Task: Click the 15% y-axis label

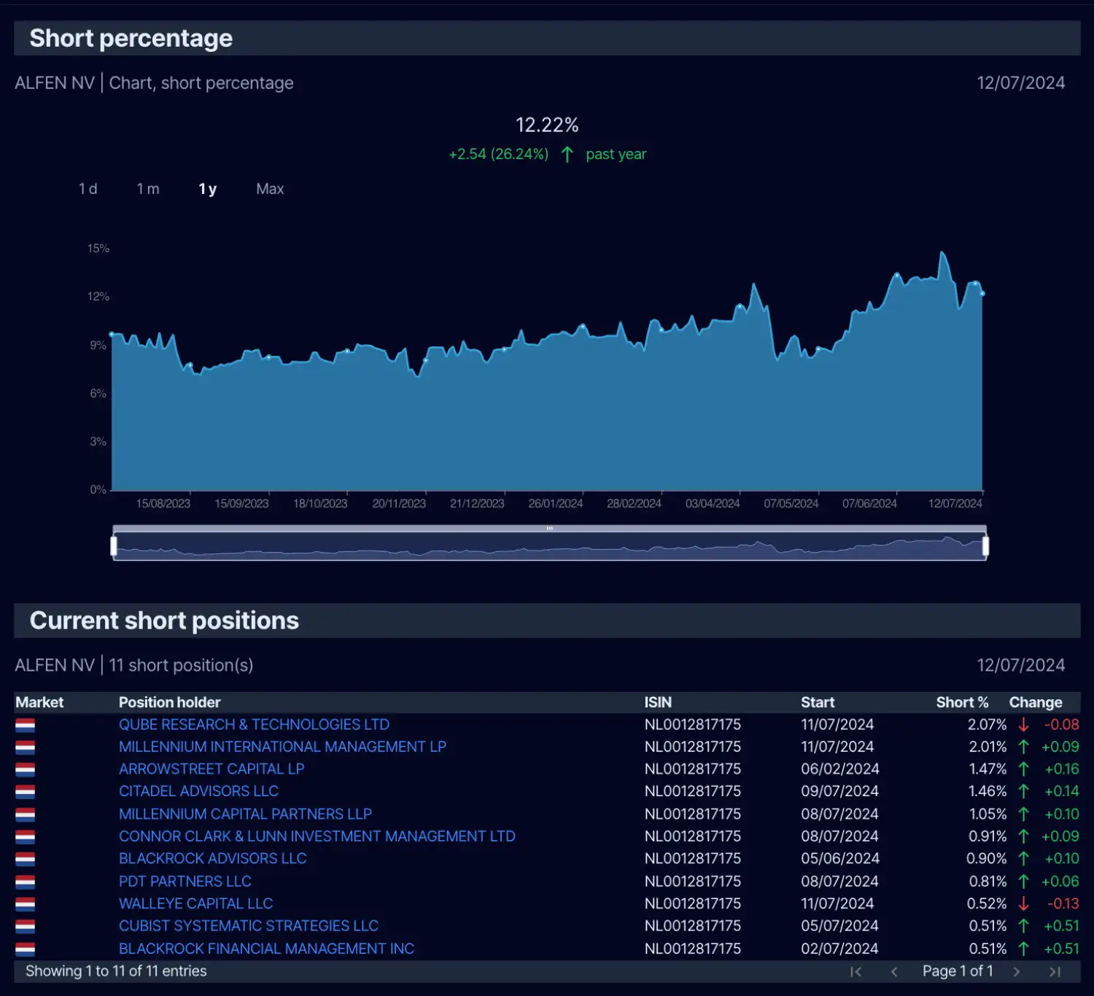Action: point(98,249)
